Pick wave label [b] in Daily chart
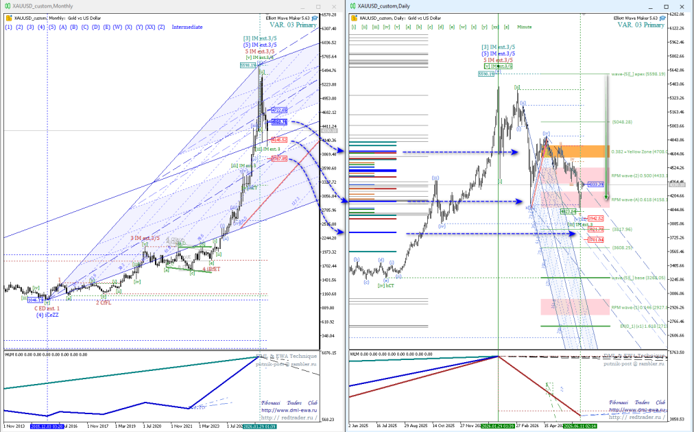694x432 pixels. (419, 27)
